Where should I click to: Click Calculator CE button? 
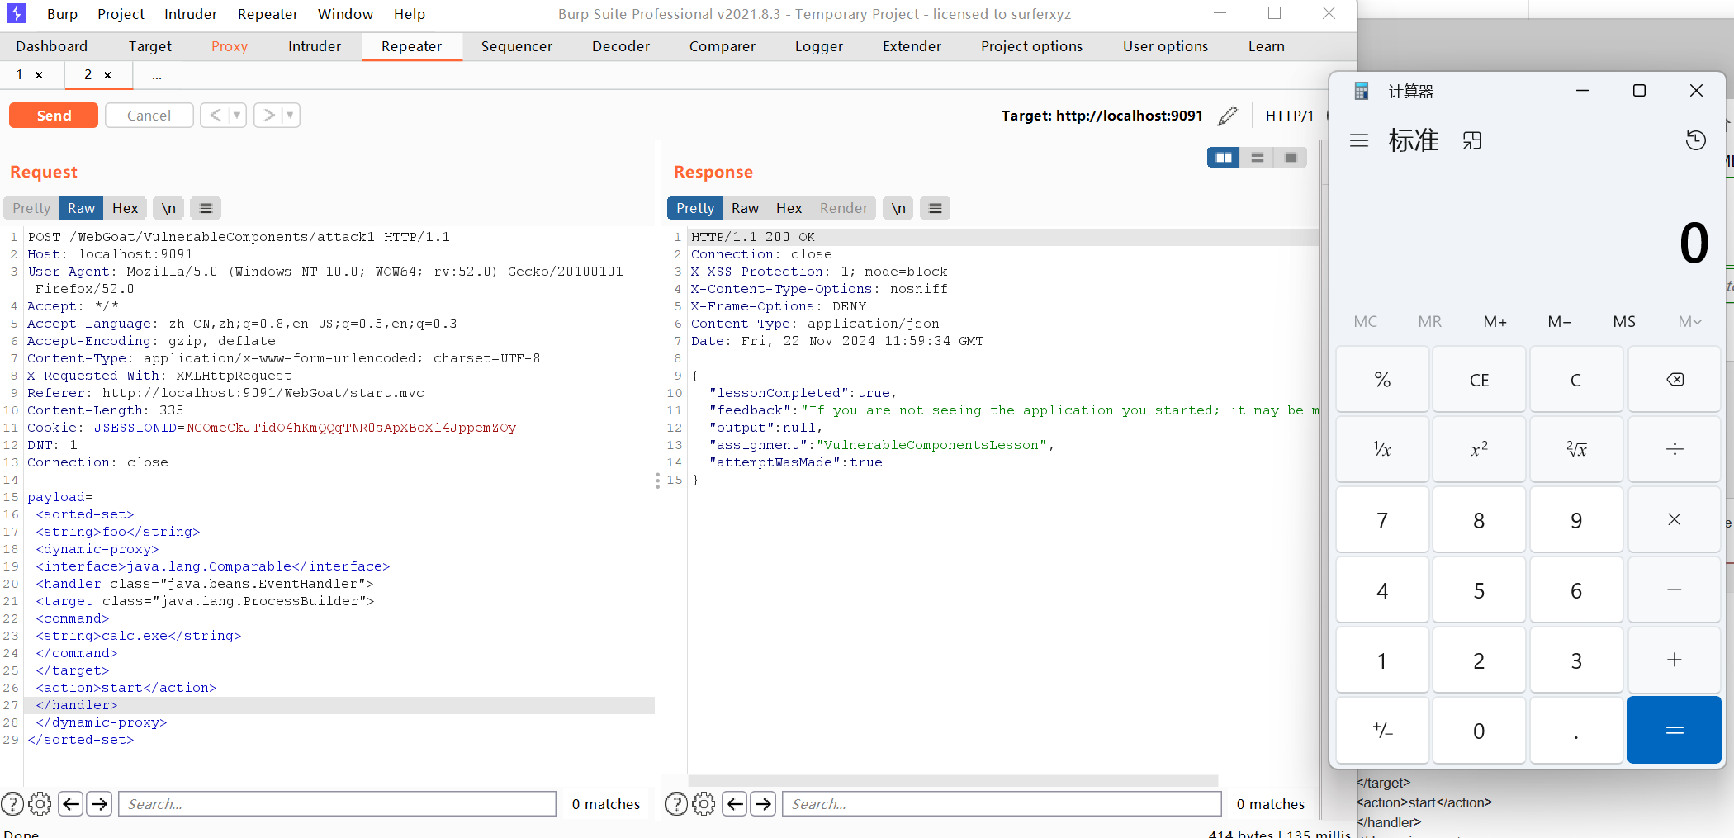pos(1479,380)
